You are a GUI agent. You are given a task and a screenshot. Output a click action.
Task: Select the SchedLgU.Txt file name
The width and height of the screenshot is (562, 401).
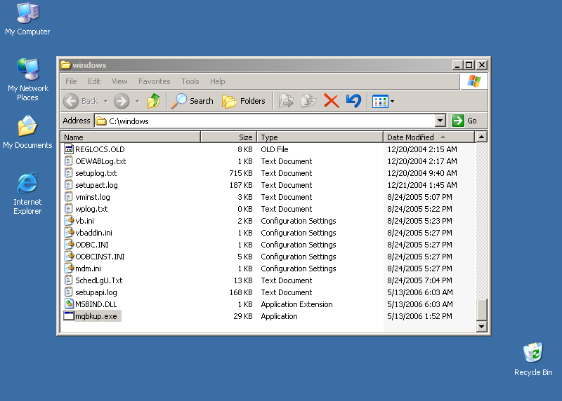(x=98, y=280)
